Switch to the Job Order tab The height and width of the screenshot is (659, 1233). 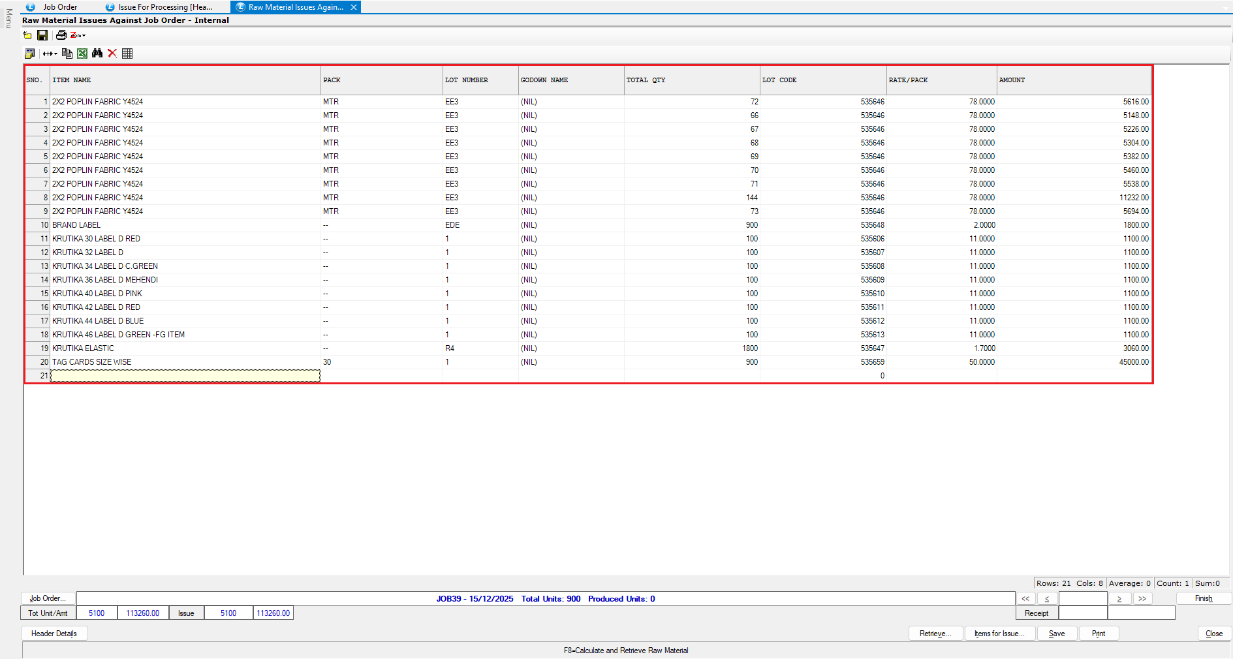pos(60,7)
